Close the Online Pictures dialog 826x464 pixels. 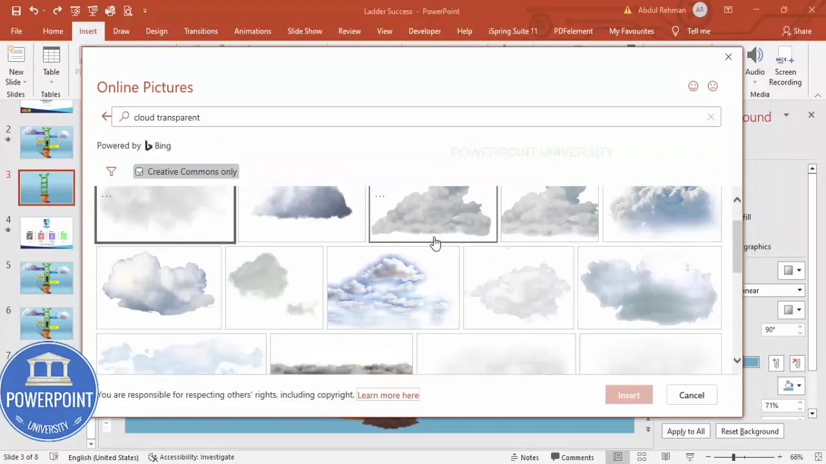coord(728,57)
